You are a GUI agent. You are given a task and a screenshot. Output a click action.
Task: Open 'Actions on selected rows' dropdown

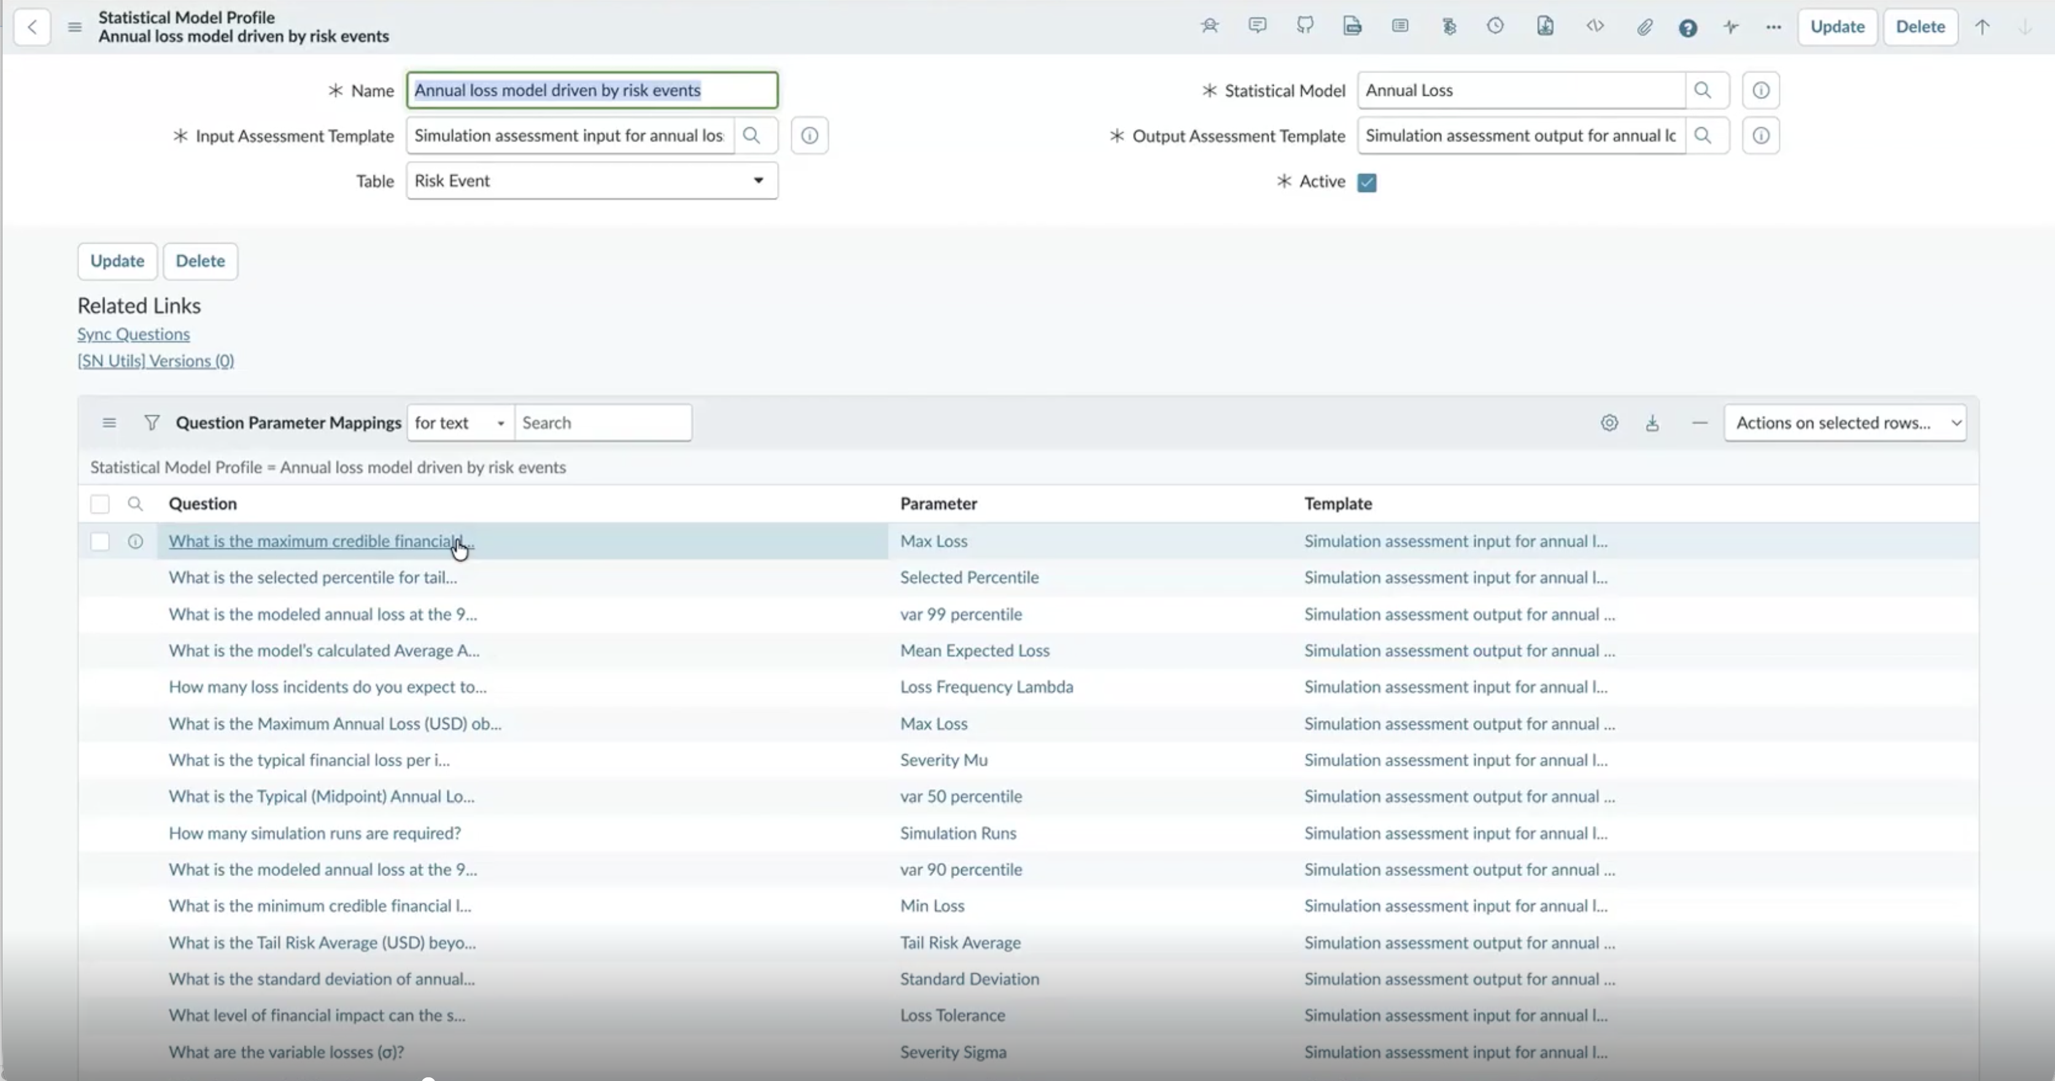1845,423
